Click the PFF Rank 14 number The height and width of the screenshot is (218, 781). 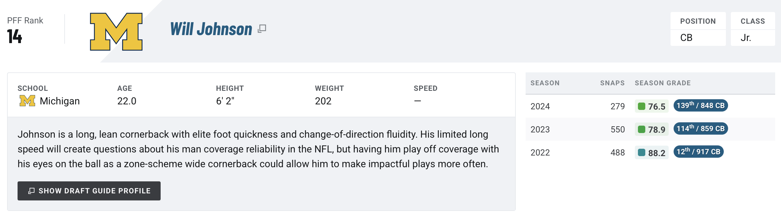coord(14,36)
